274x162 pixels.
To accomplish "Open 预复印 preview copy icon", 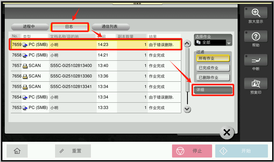I will coord(256,84).
